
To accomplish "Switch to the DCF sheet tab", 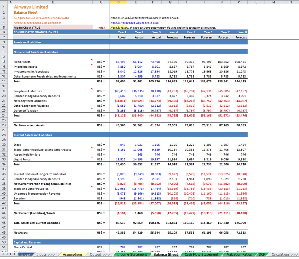I will [x=262, y=254].
